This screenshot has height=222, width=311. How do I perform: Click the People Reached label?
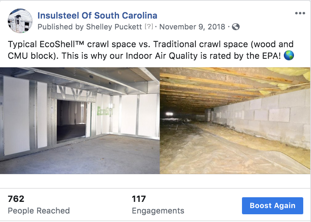coord(39,211)
